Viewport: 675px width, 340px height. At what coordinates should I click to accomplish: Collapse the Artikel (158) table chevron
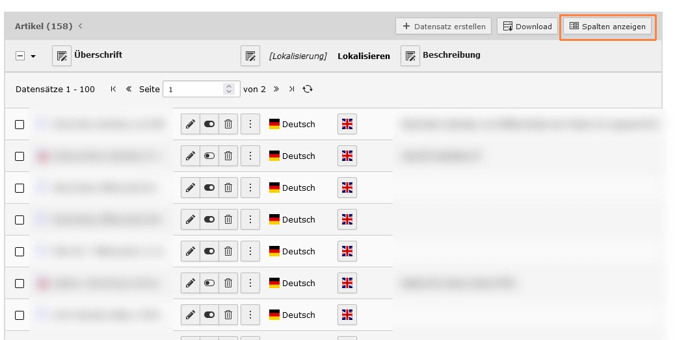click(81, 26)
